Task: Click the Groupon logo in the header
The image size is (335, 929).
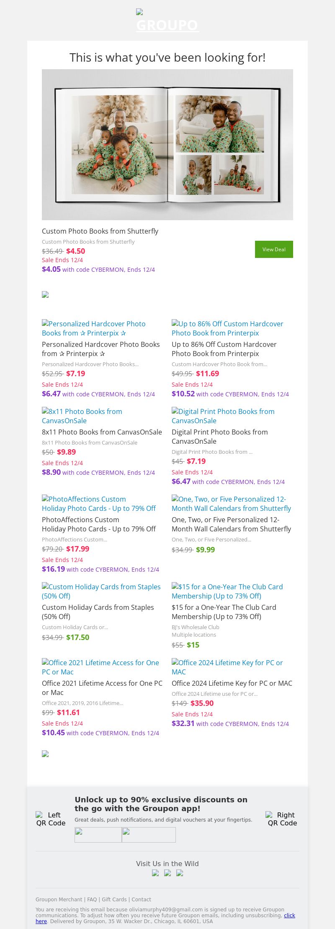Action: 167,21
